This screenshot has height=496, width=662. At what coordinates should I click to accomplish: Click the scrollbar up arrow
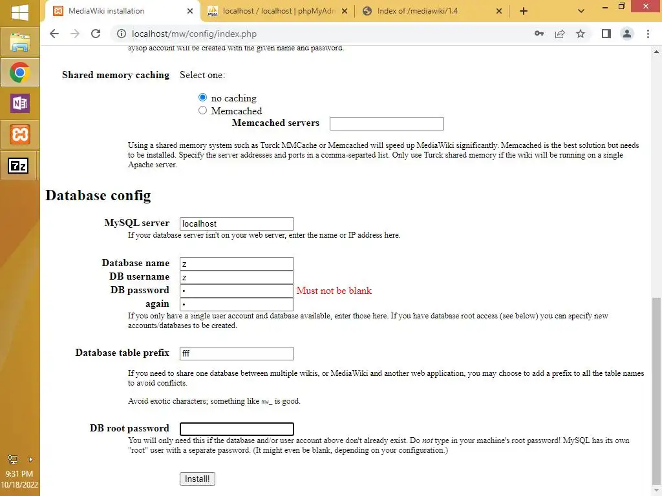(656, 52)
